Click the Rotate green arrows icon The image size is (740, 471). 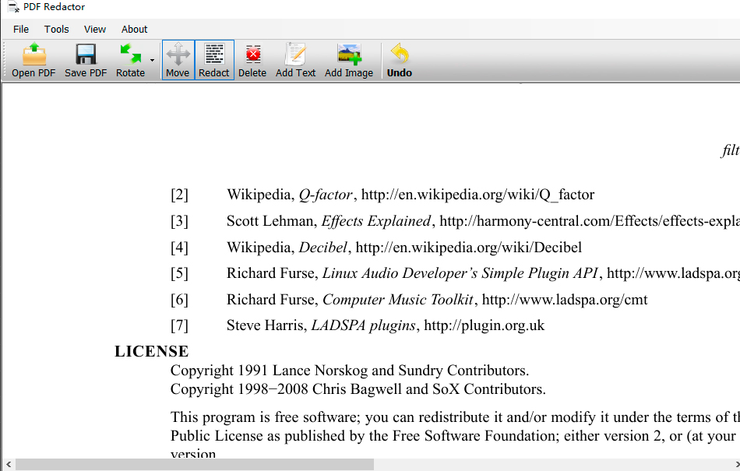tap(130, 54)
